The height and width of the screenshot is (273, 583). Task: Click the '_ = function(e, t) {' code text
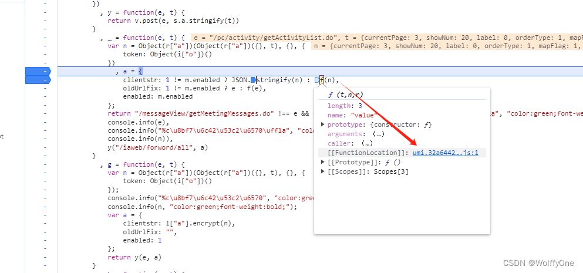click(x=146, y=38)
